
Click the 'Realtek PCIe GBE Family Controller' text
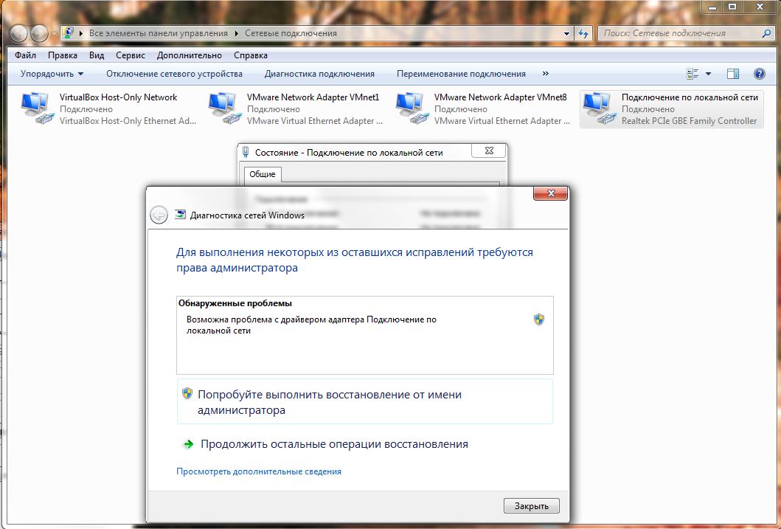click(x=689, y=120)
